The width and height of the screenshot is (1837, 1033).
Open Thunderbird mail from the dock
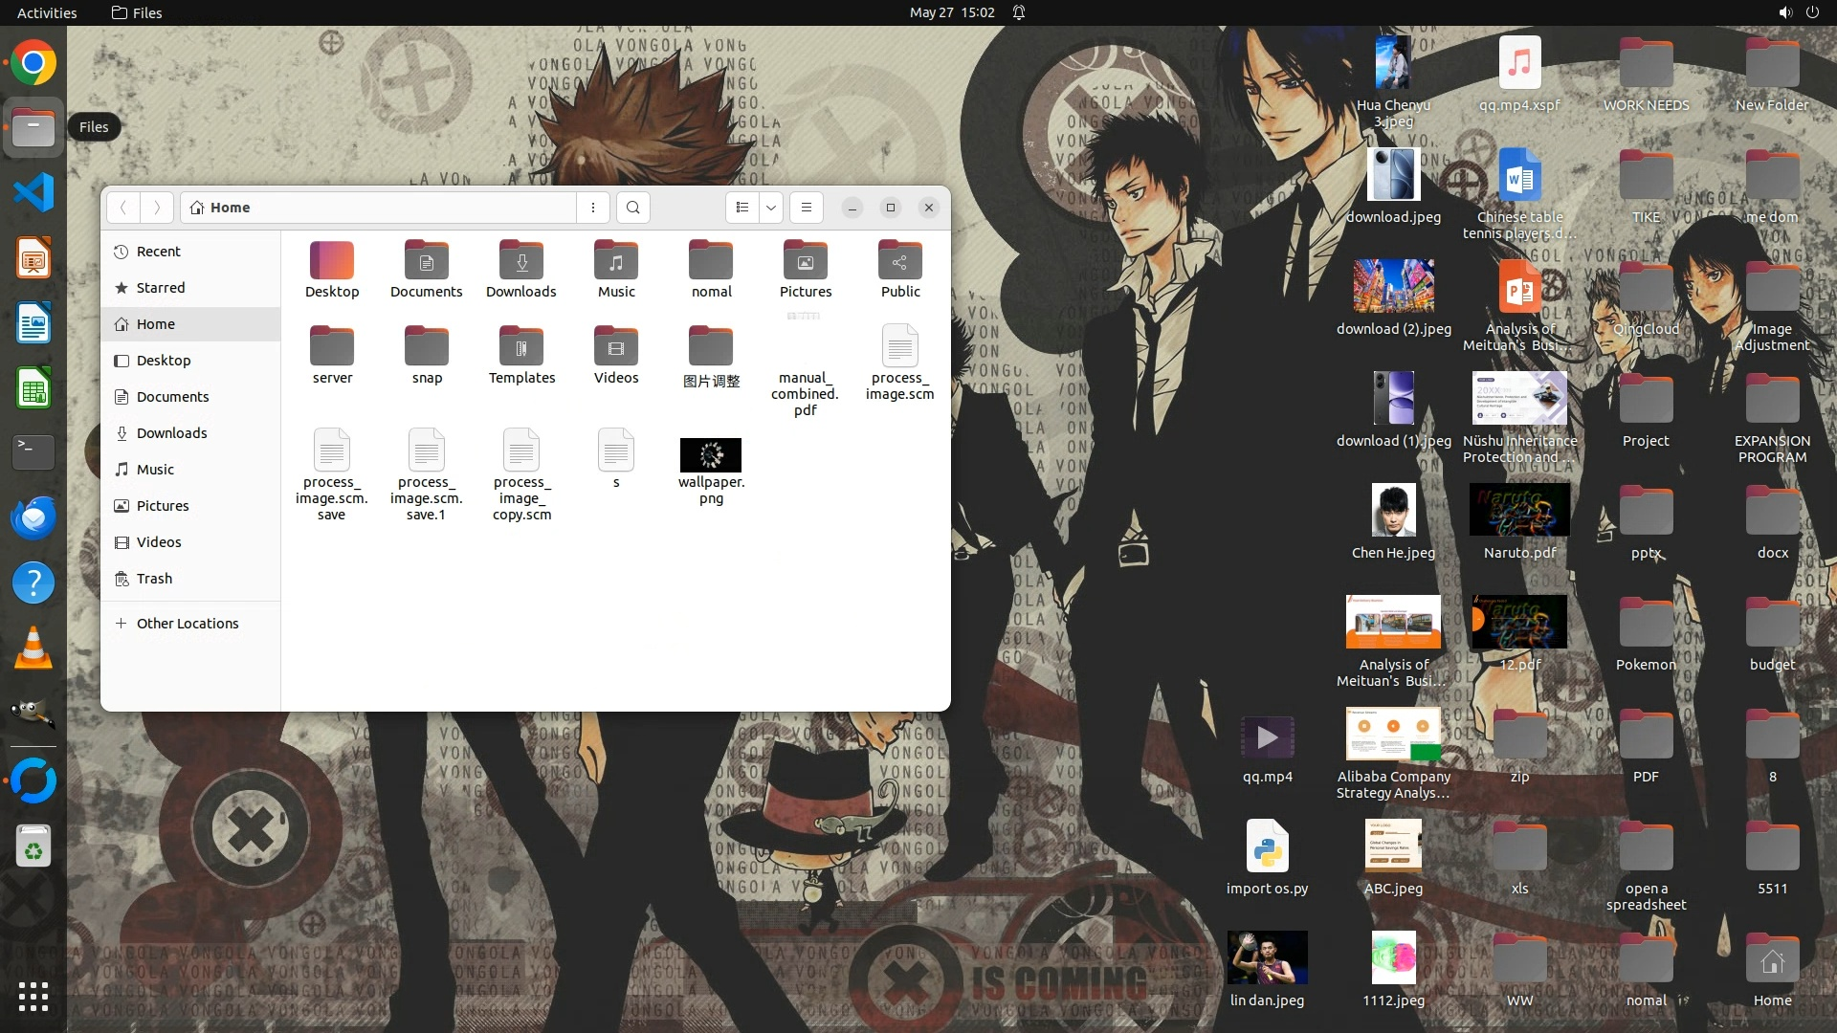coord(33,518)
